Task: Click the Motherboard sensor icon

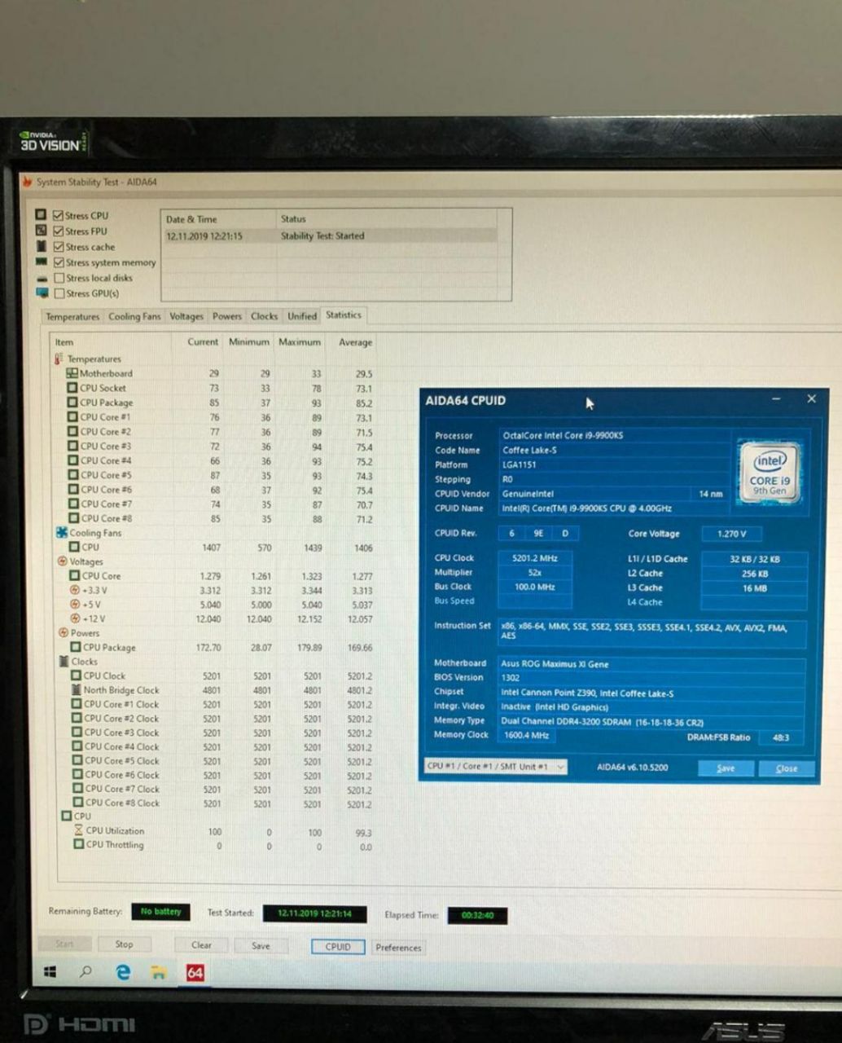Action: 72,373
